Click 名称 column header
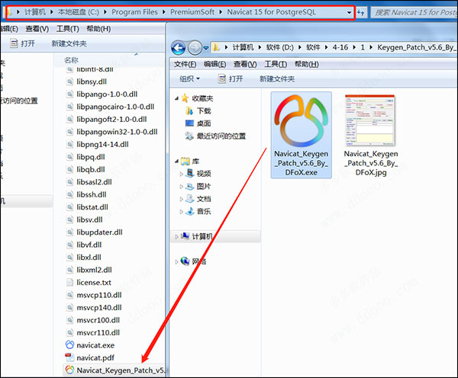Viewport: 458px width, 378px height. (71, 60)
